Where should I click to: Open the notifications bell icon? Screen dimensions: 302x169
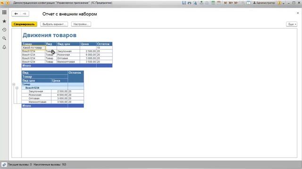[4, 47]
